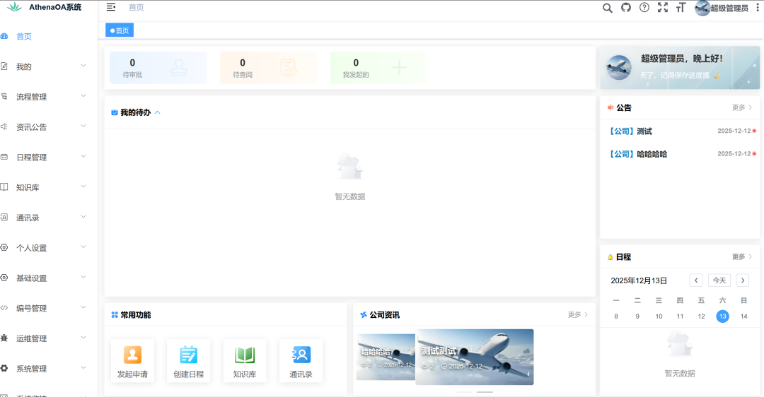Open the 哈哈哈哈 news carousel image
The width and height of the screenshot is (764, 397).
[386, 357]
